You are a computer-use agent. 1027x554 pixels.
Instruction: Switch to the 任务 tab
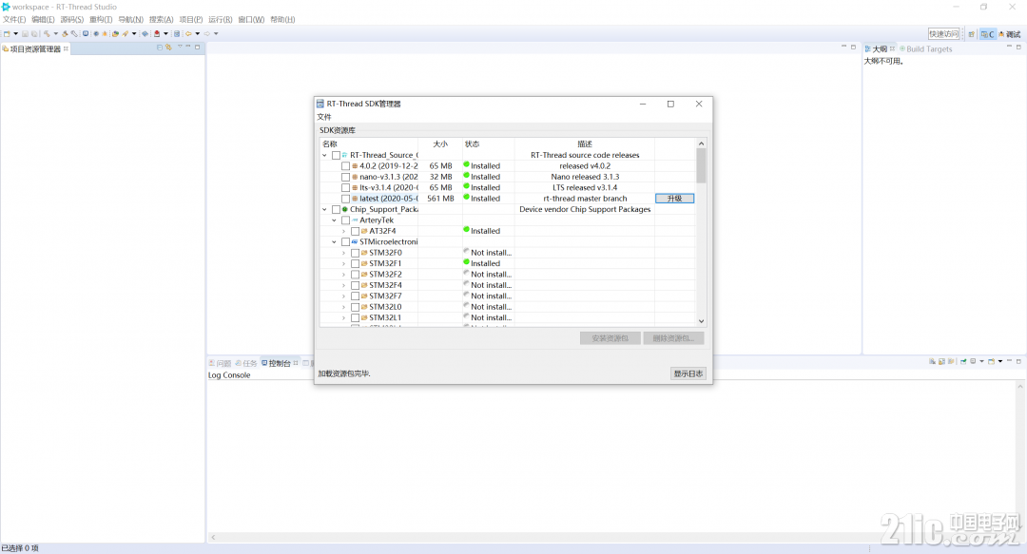click(x=247, y=363)
